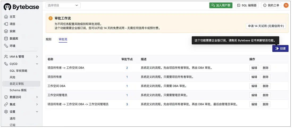Open SQL 审核策略 in sidebar
Screen dimensions: 292x128
pyautogui.click(x=19, y=71)
